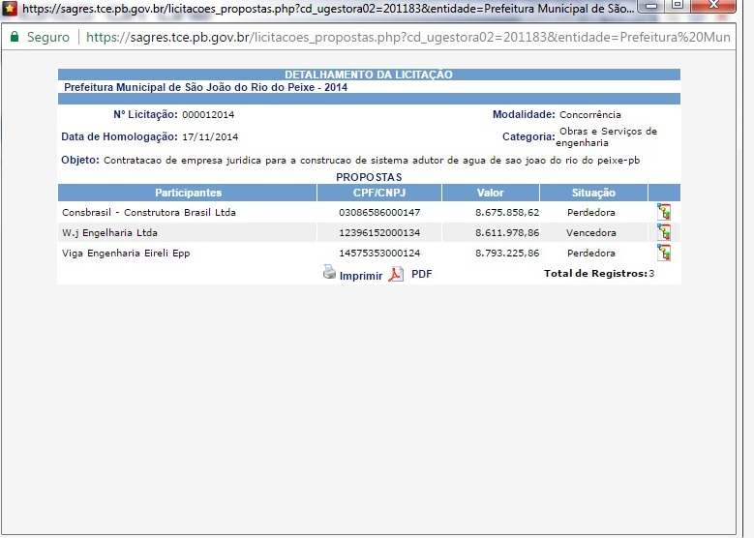Select the CNPJ 12396152000134 cell
The height and width of the screenshot is (538, 754).
[x=379, y=232]
